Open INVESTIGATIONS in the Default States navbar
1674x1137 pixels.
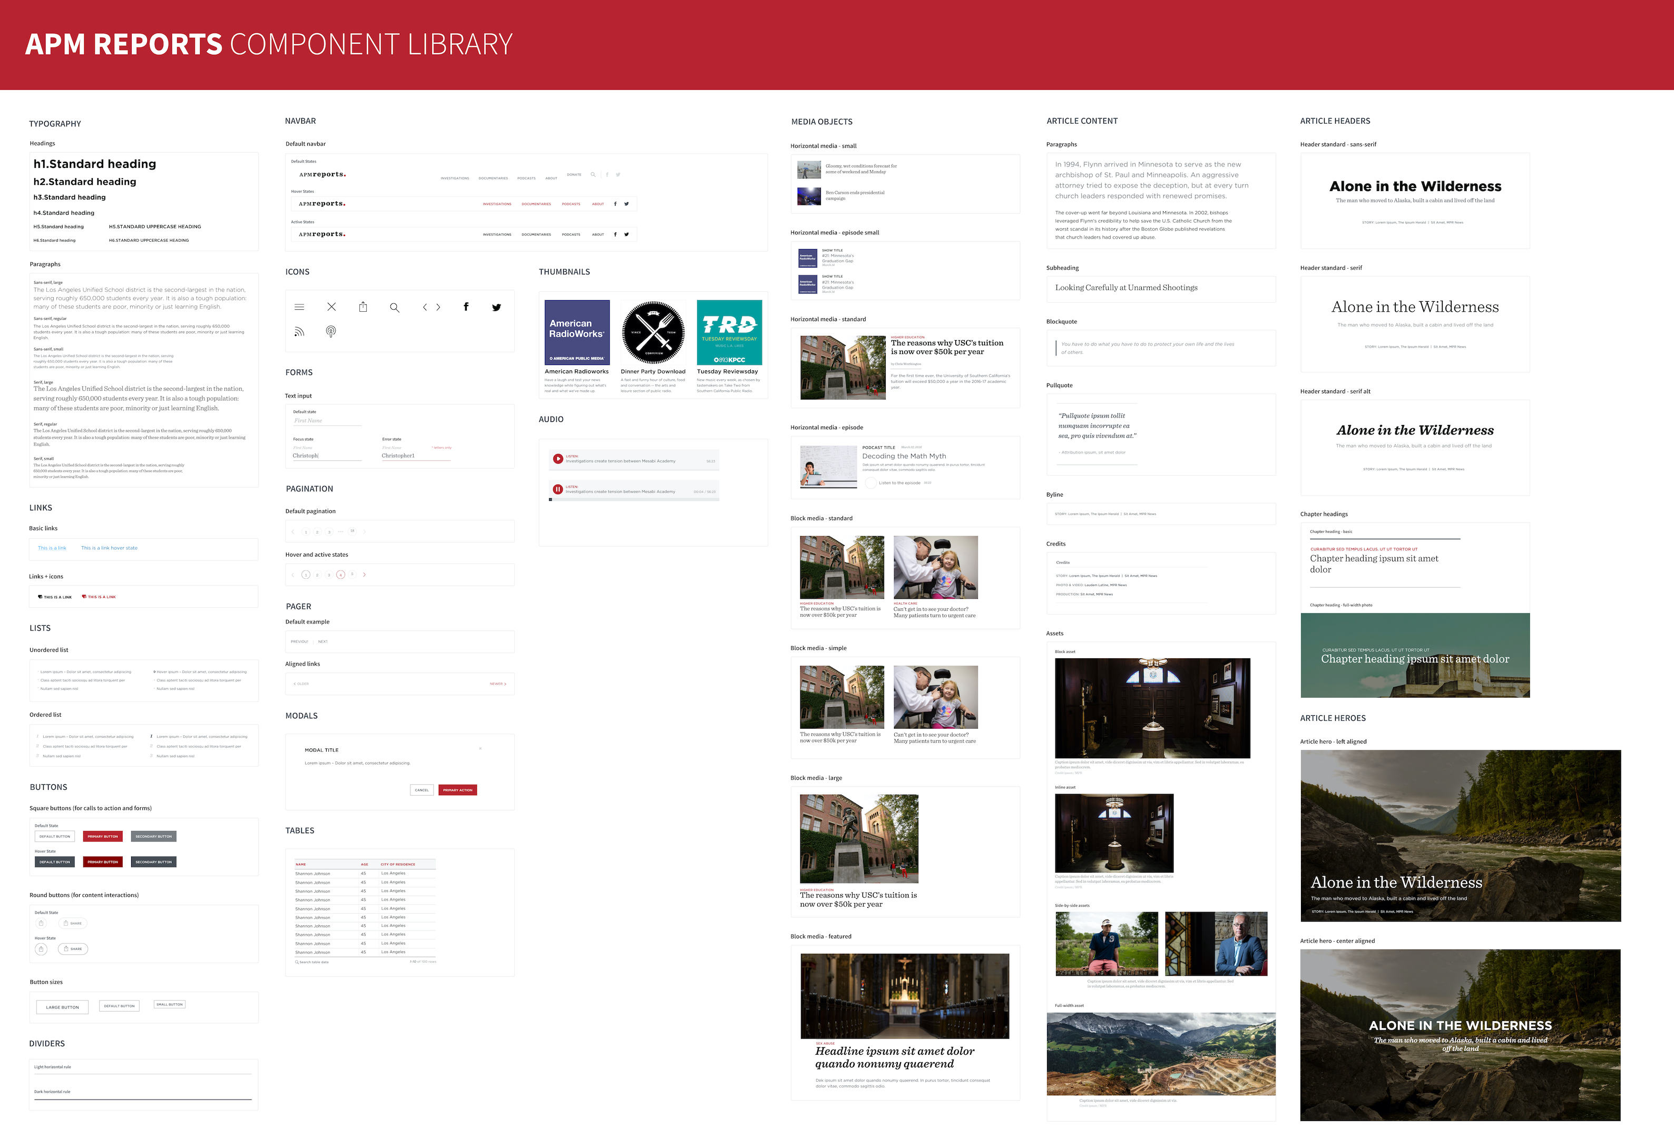point(455,178)
